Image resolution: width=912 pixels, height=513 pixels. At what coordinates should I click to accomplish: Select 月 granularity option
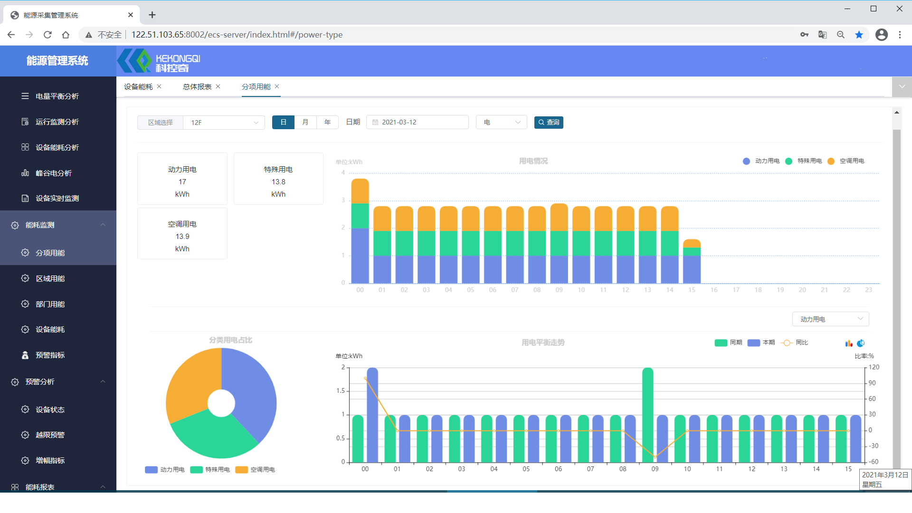[305, 123]
